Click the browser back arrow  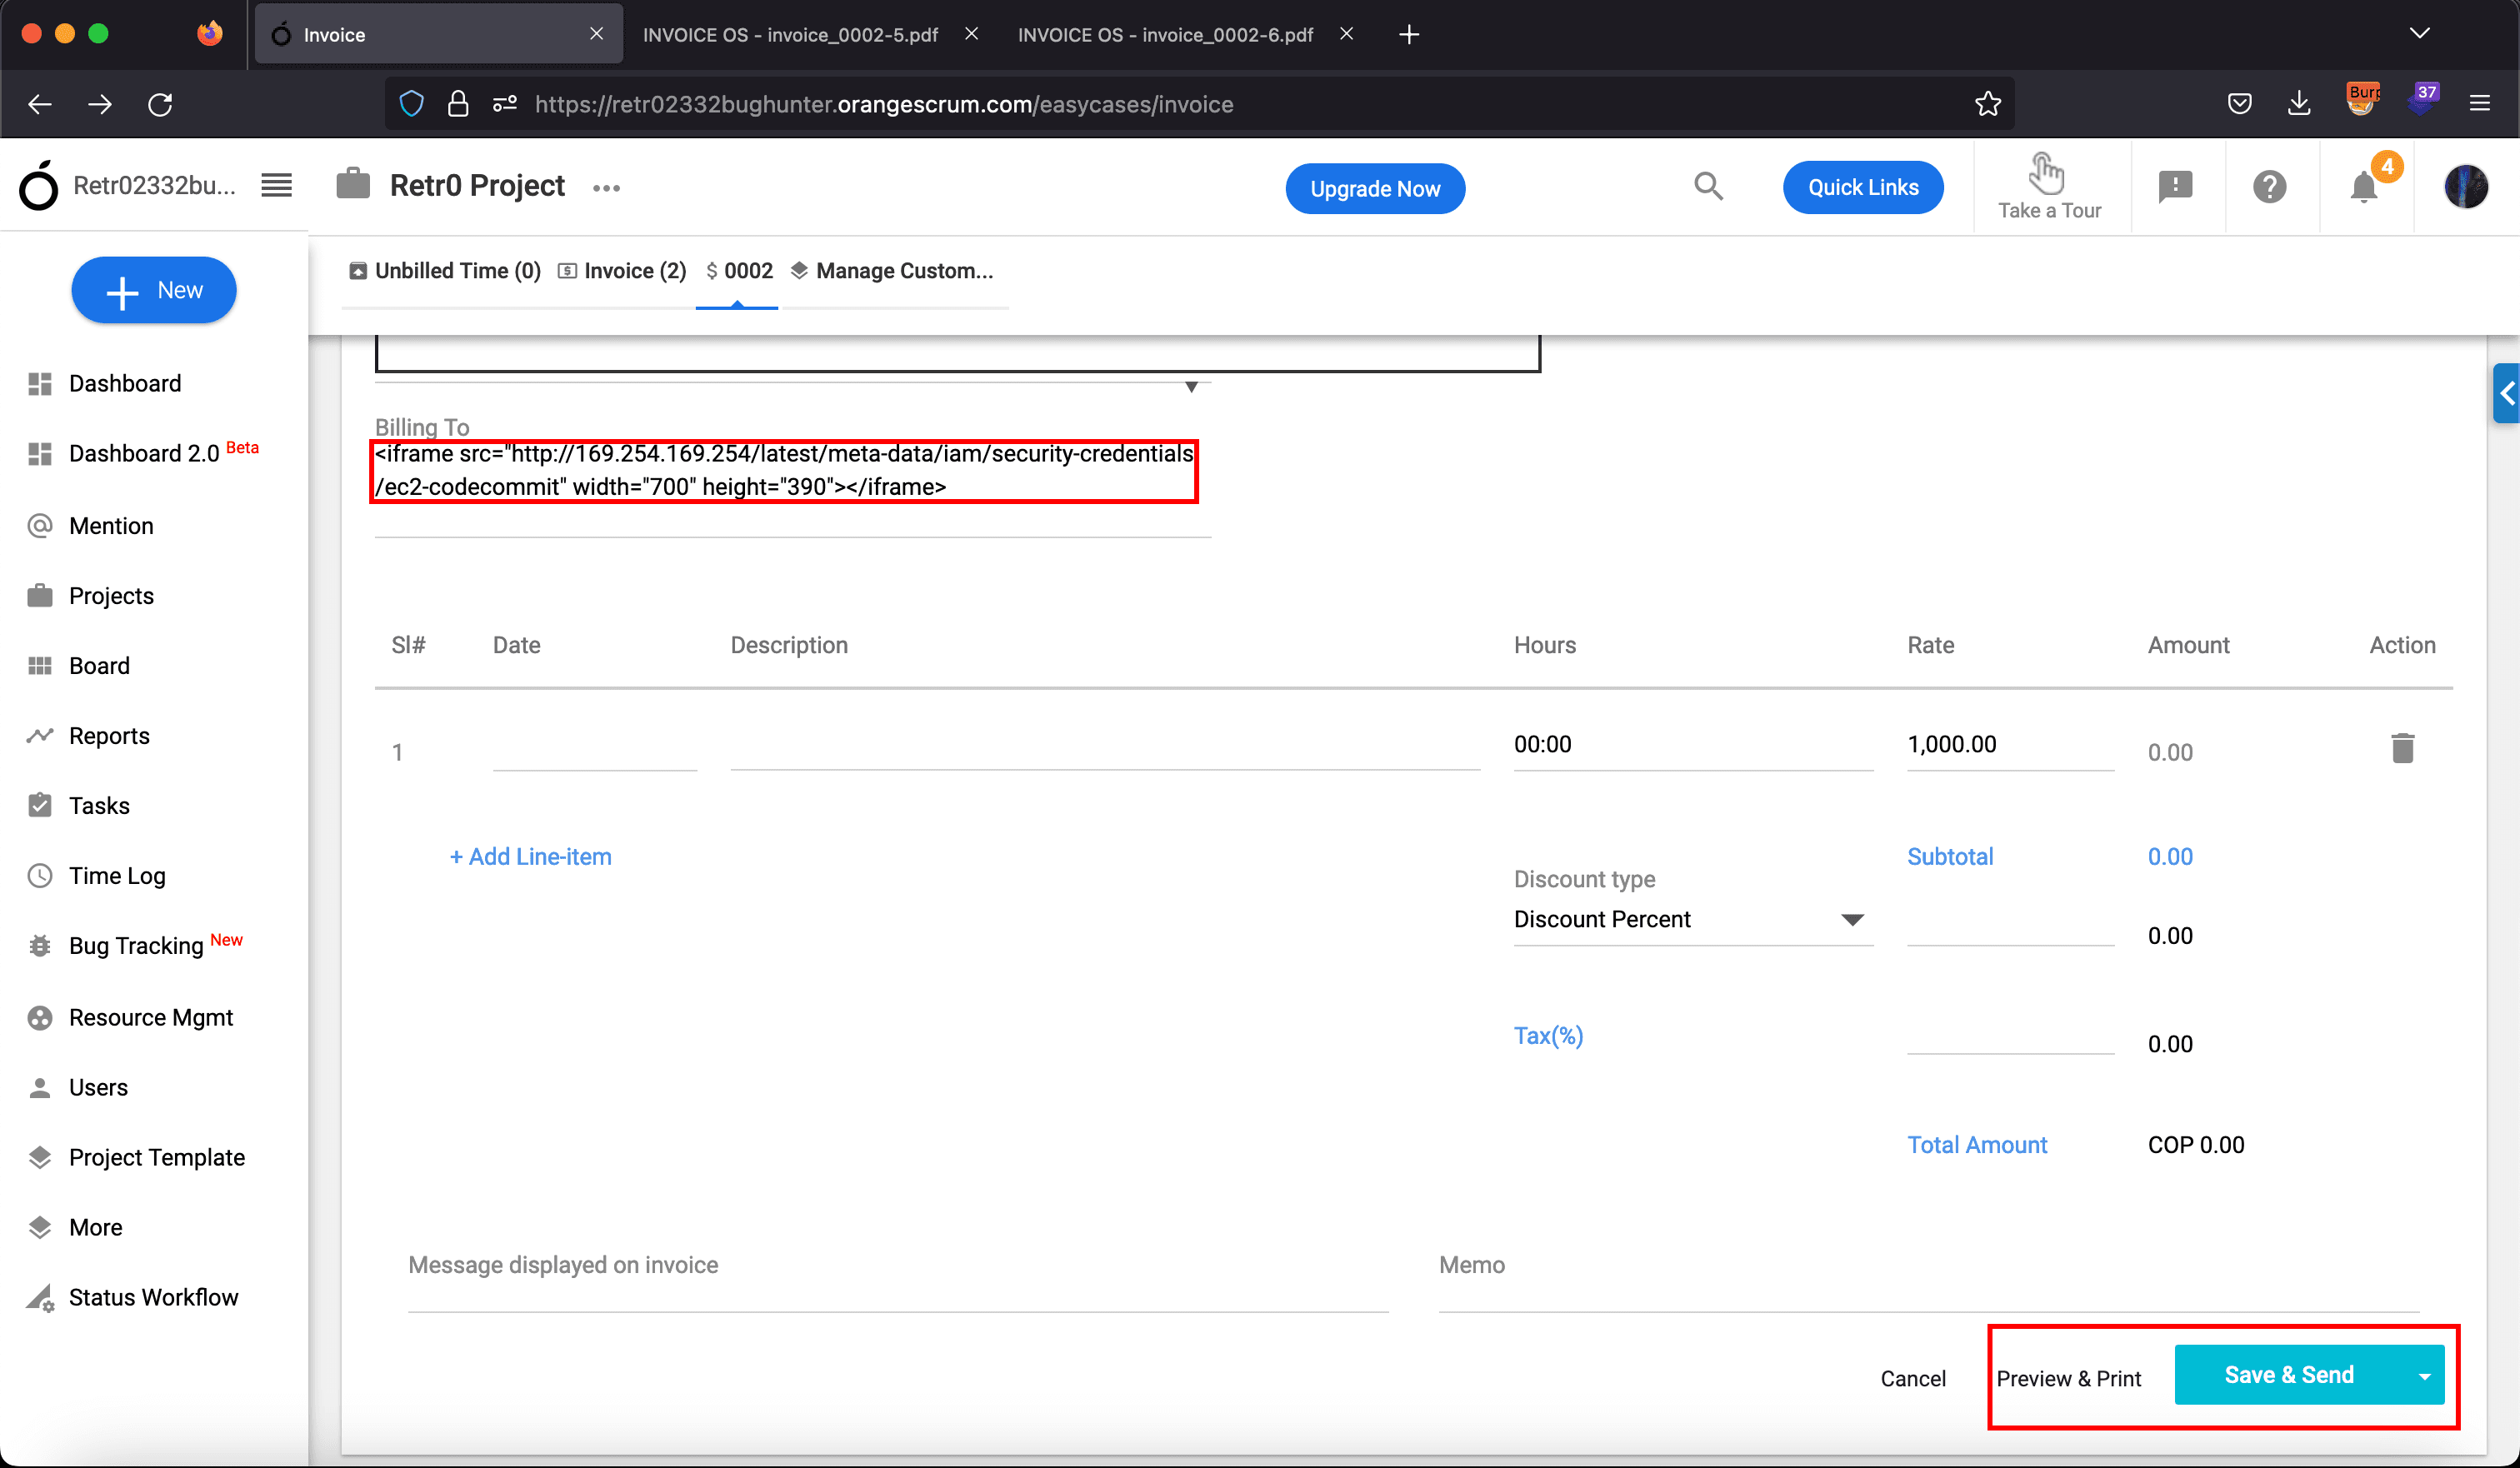click(x=40, y=104)
